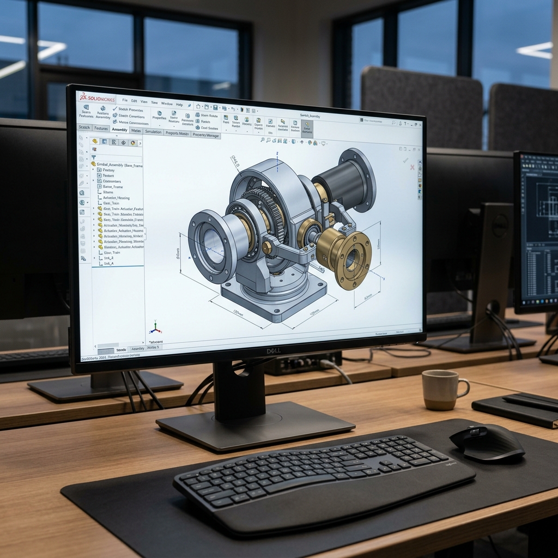Open dropdown arrow next to globe toolbar icon
The height and width of the screenshot is (558, 558).
[x=88, y=203]
